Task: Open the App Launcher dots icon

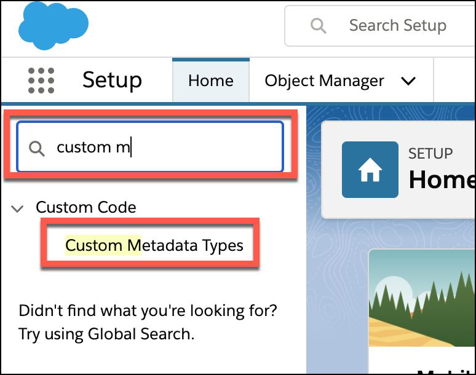Action: click(x=41, y=81)
